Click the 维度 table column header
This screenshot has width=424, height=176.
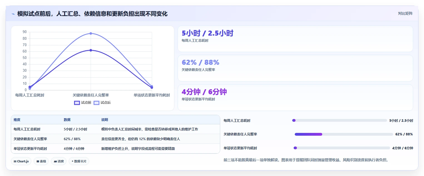17,120
